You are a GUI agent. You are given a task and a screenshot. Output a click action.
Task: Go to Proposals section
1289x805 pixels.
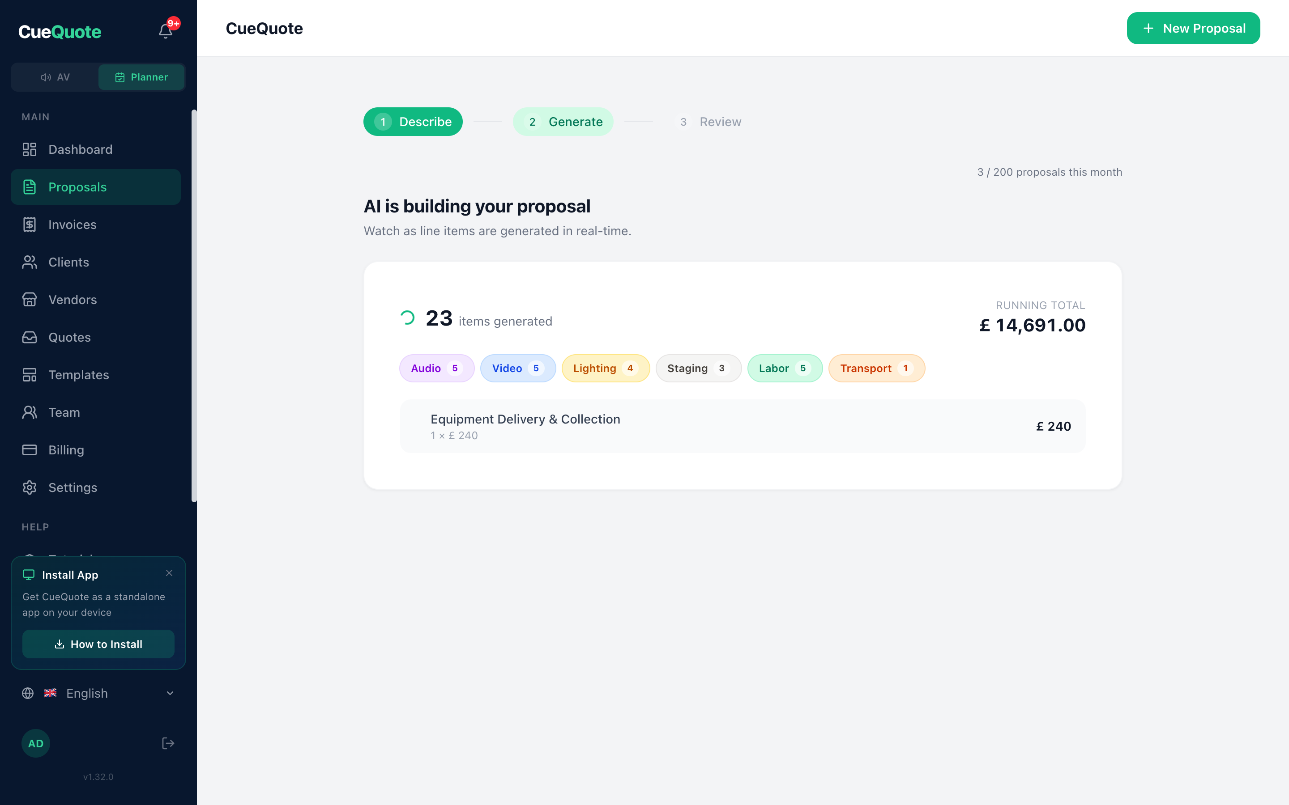pos(96,187)
